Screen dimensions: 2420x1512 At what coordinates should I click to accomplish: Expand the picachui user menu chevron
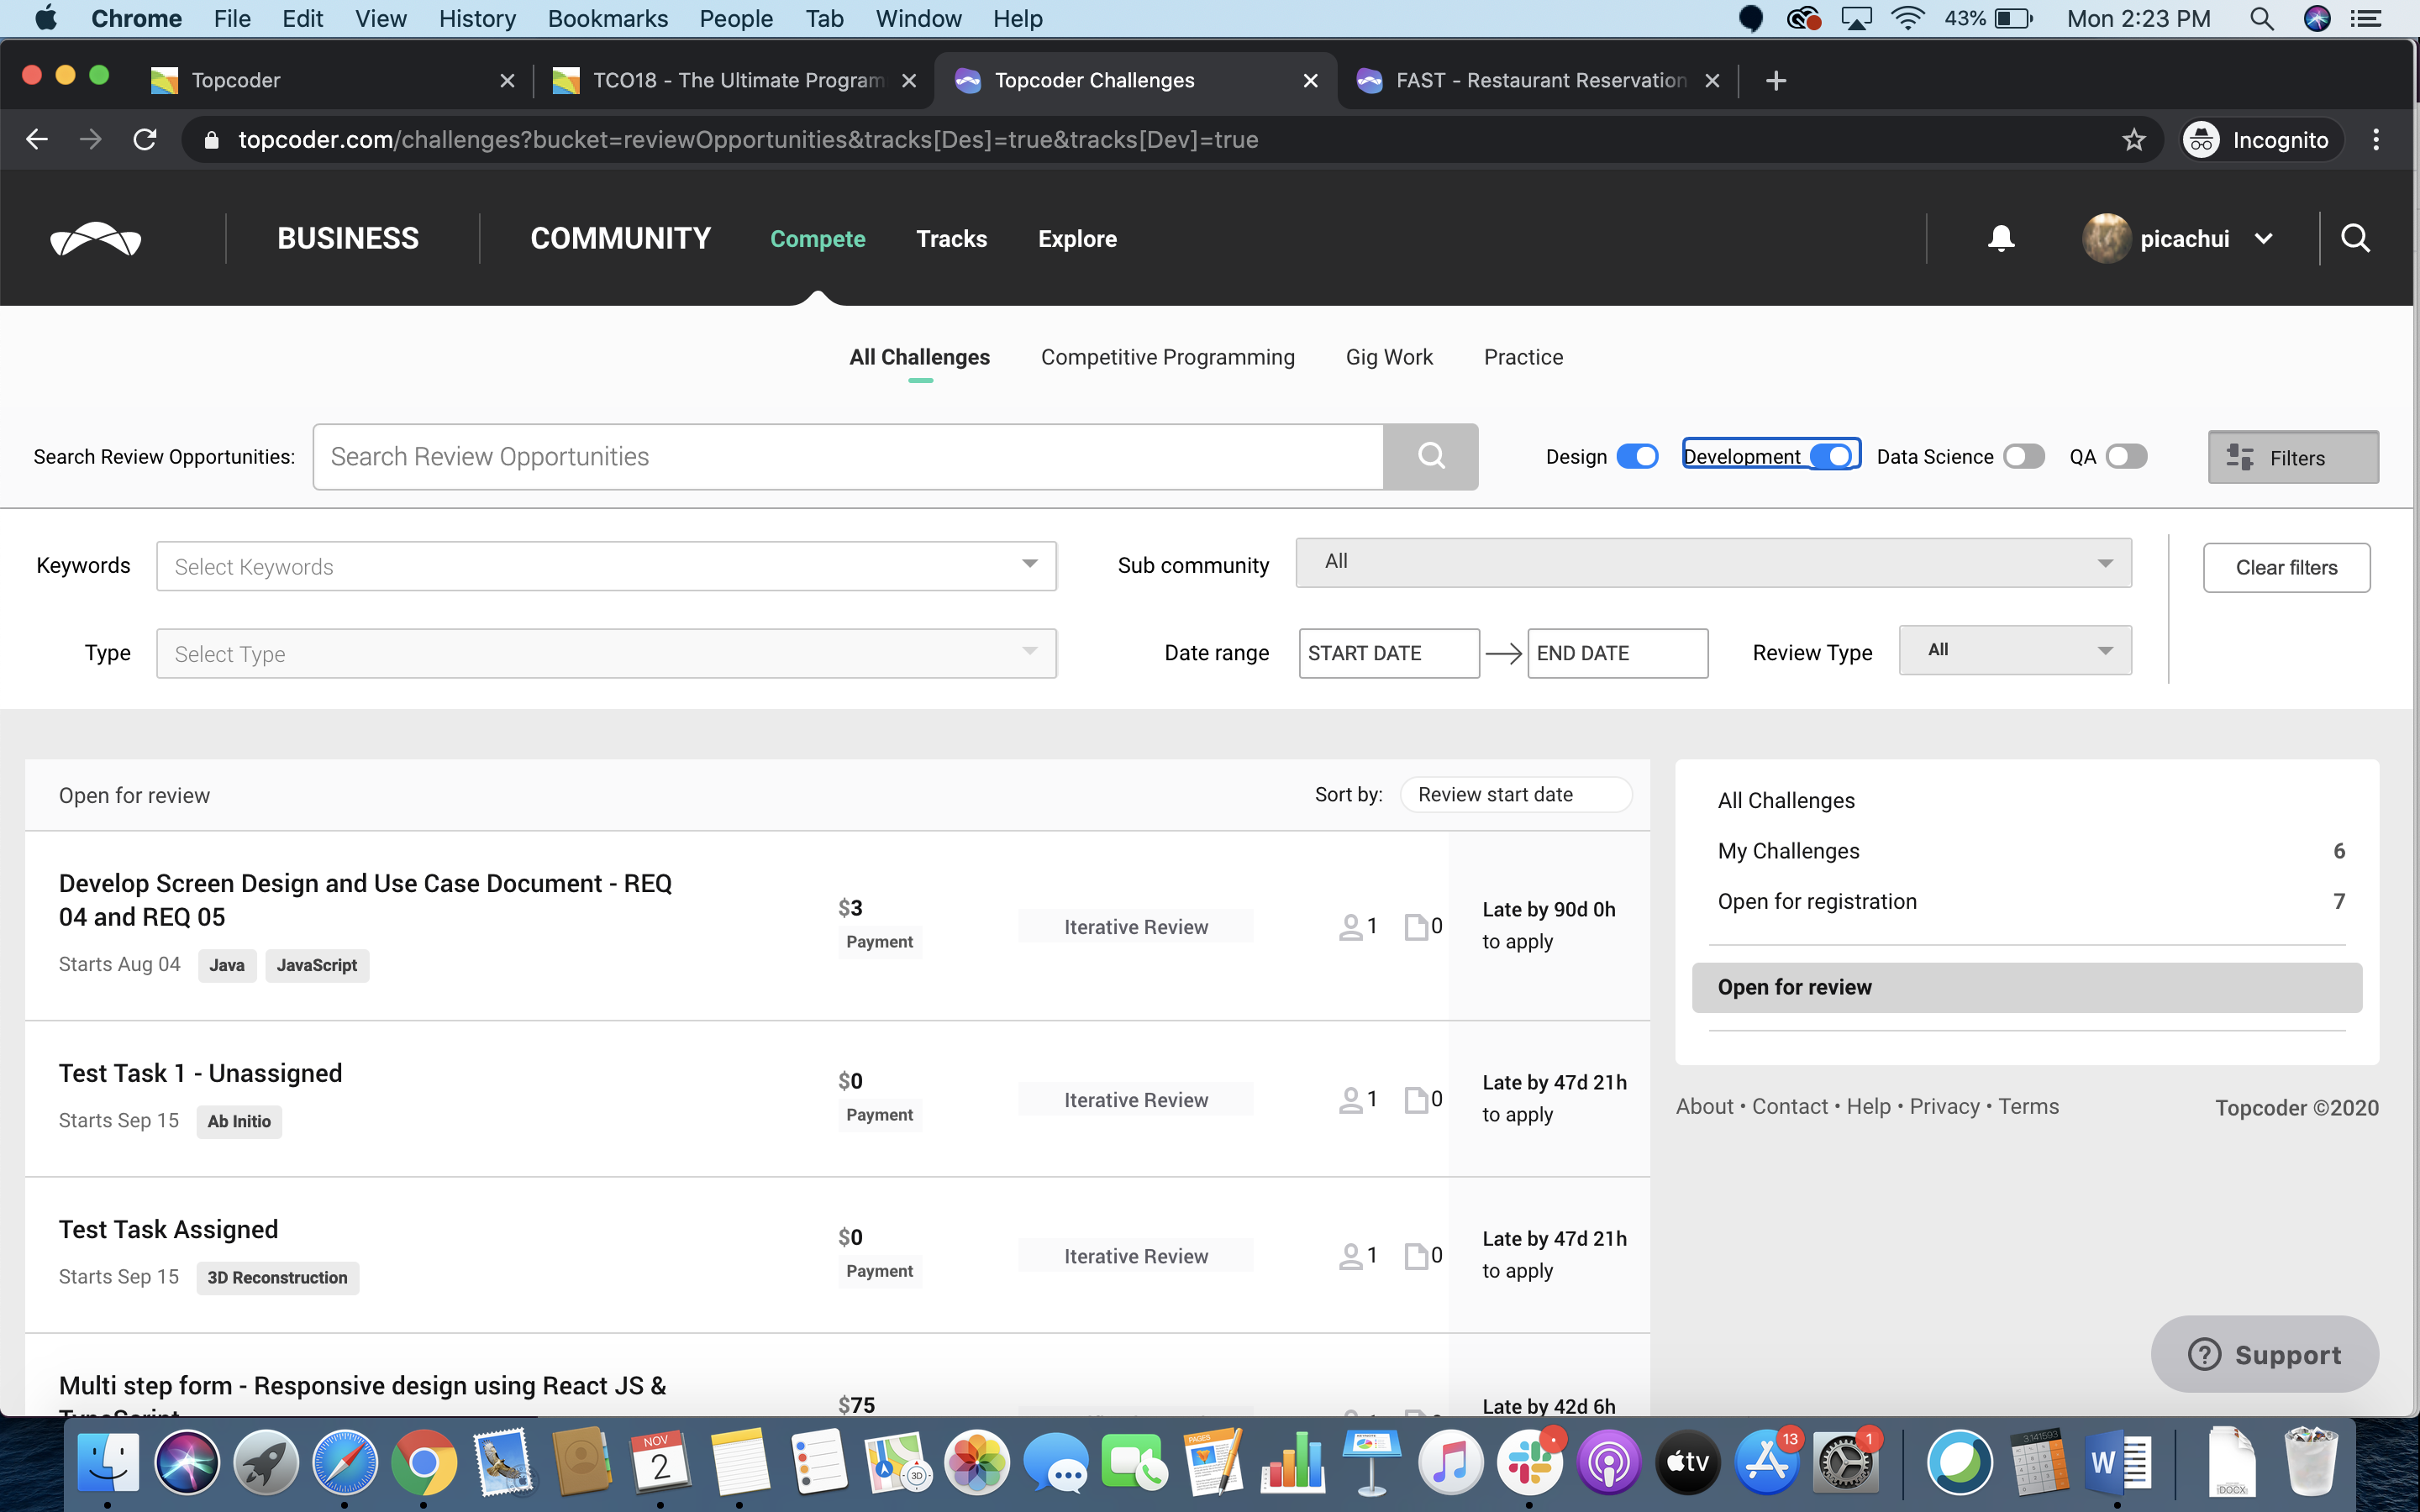[x=2264, y=239]
